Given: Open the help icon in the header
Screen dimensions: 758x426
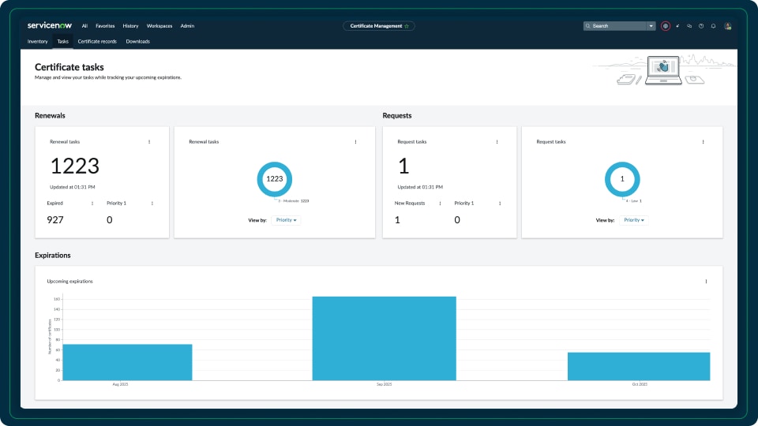Looking at the screenshot, I should (x=701, y=26).
